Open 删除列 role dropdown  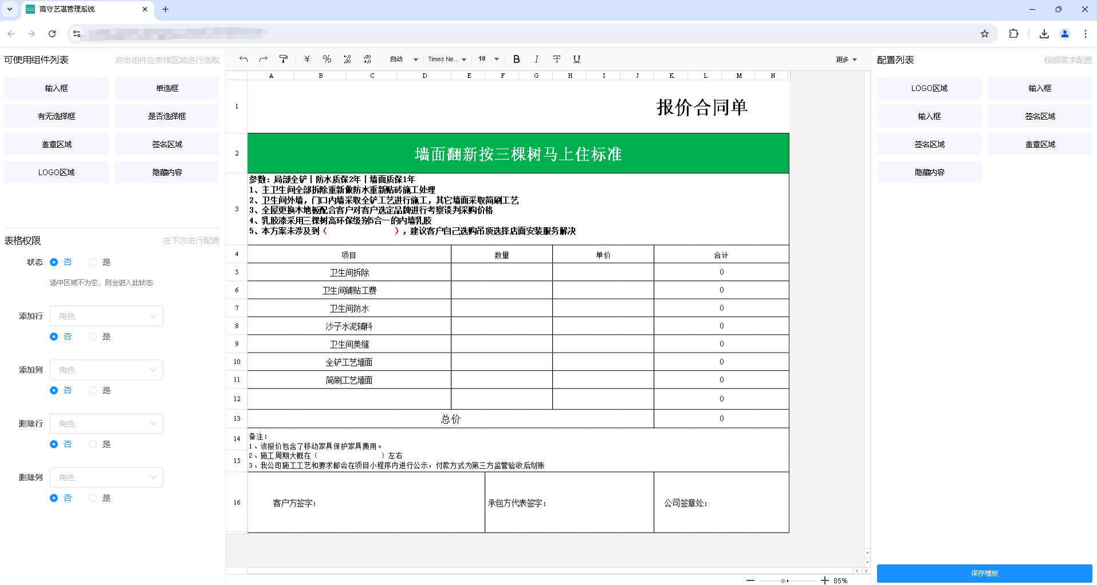pos(107,477)
